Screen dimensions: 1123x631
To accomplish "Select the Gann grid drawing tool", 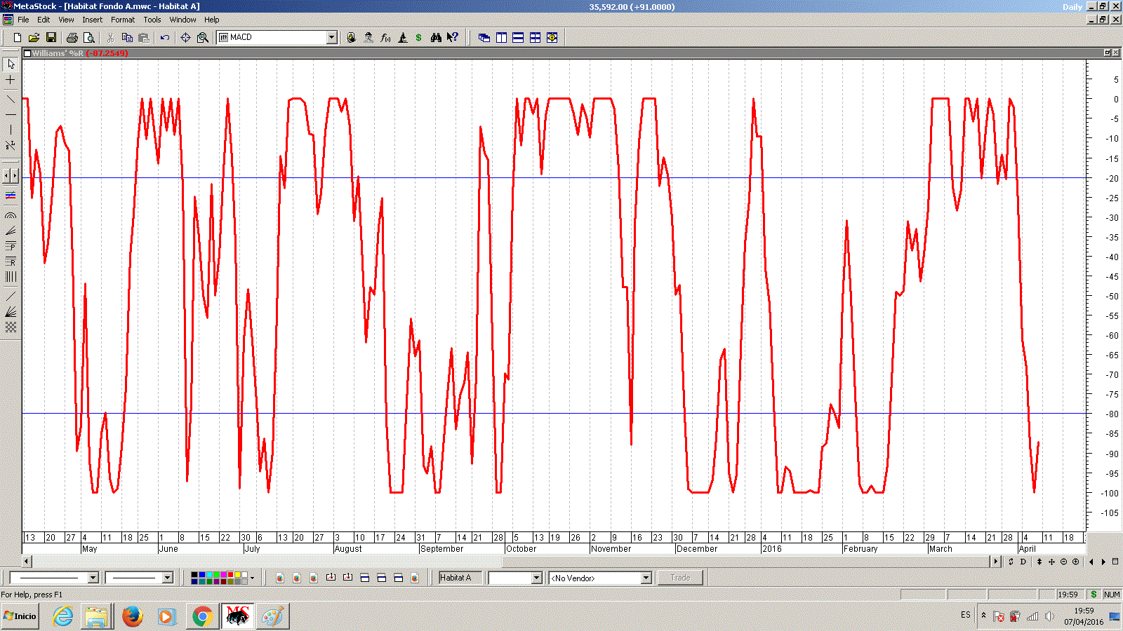I will tap(11, 327).
